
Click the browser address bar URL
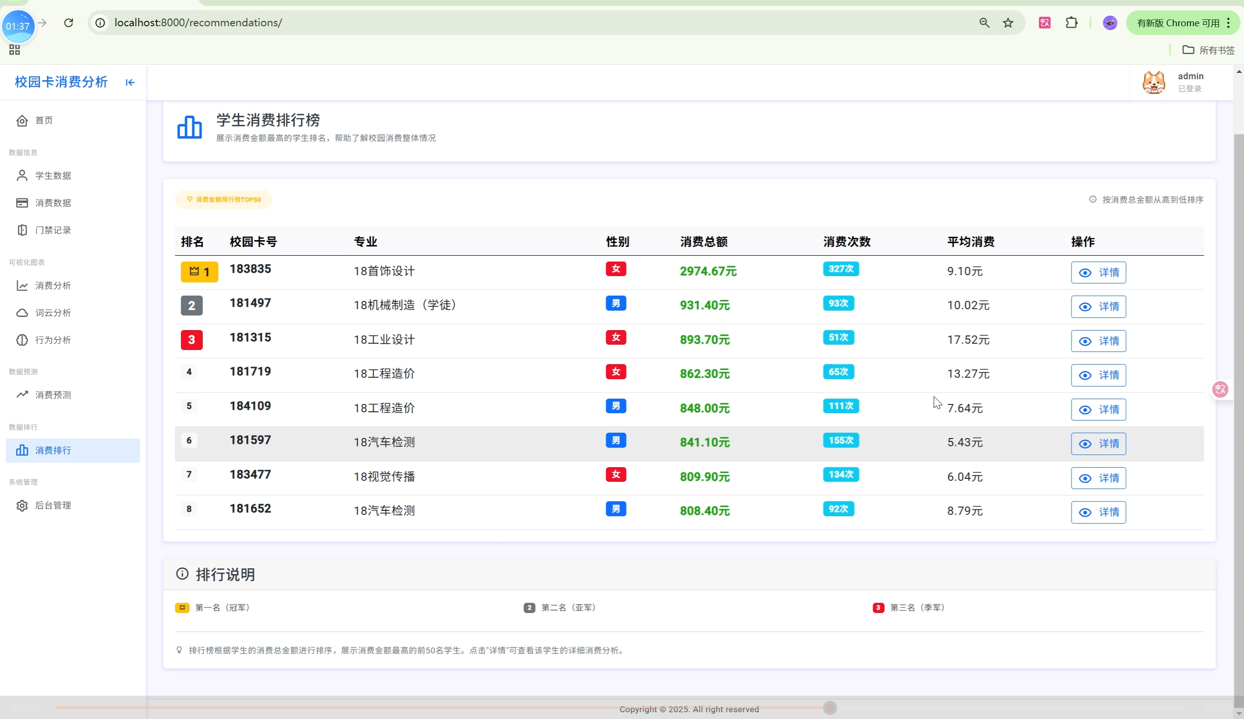click(198, 23)
